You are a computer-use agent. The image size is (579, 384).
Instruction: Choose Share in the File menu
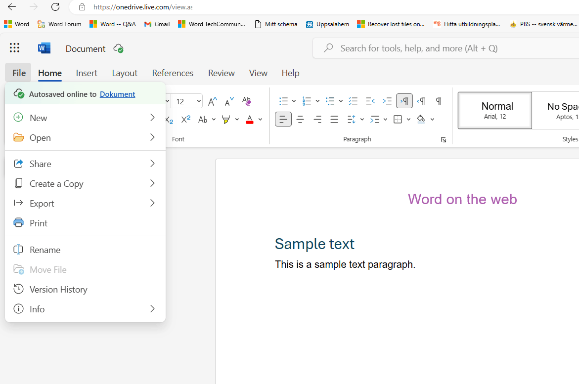point(85,164)
